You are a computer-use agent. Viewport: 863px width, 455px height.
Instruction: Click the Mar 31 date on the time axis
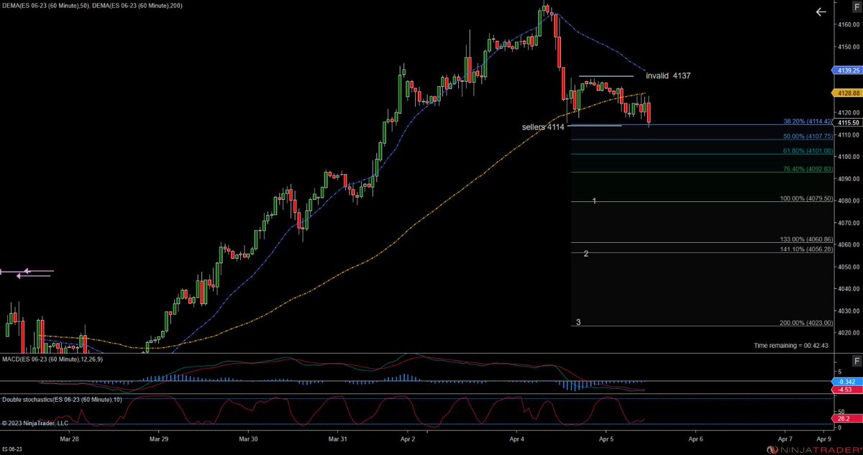pyautogui.click(x=337, y=438)
